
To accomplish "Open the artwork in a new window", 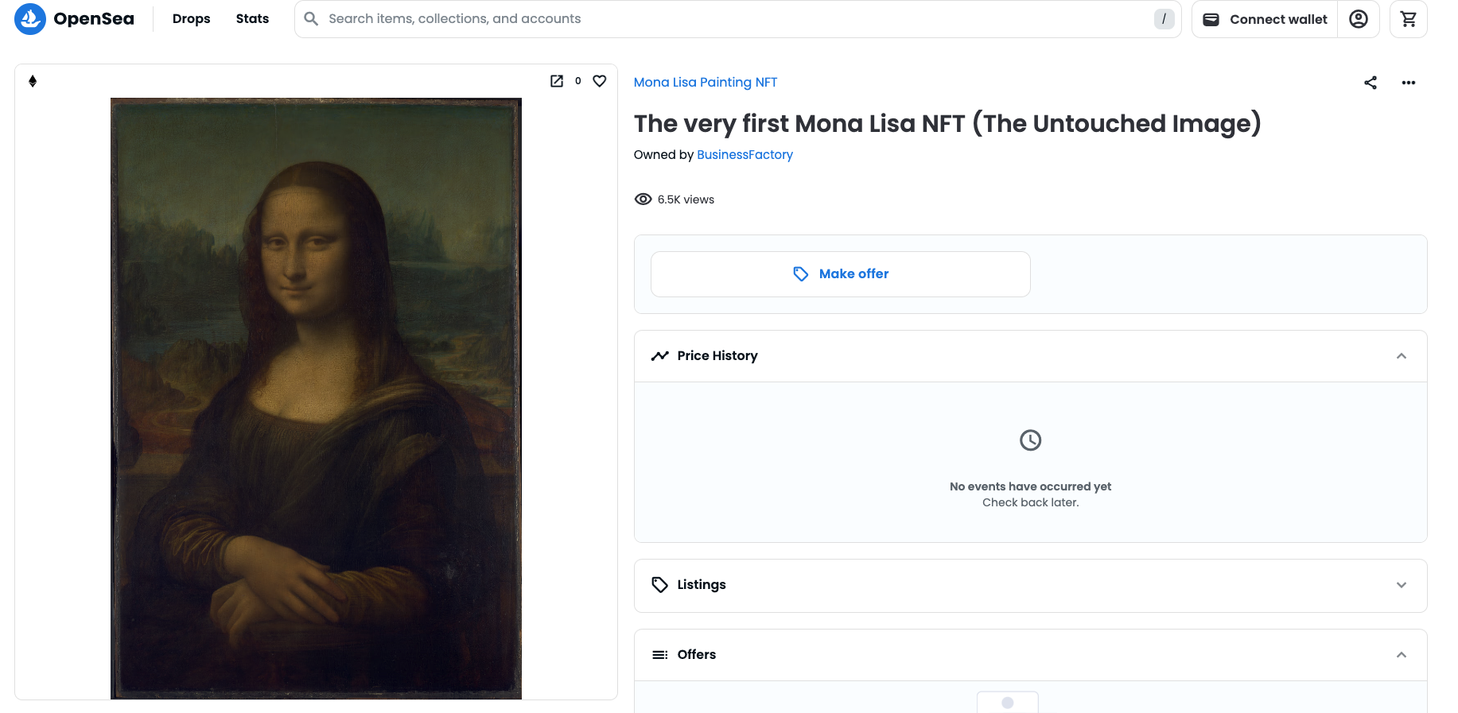I will pos(557,81).
